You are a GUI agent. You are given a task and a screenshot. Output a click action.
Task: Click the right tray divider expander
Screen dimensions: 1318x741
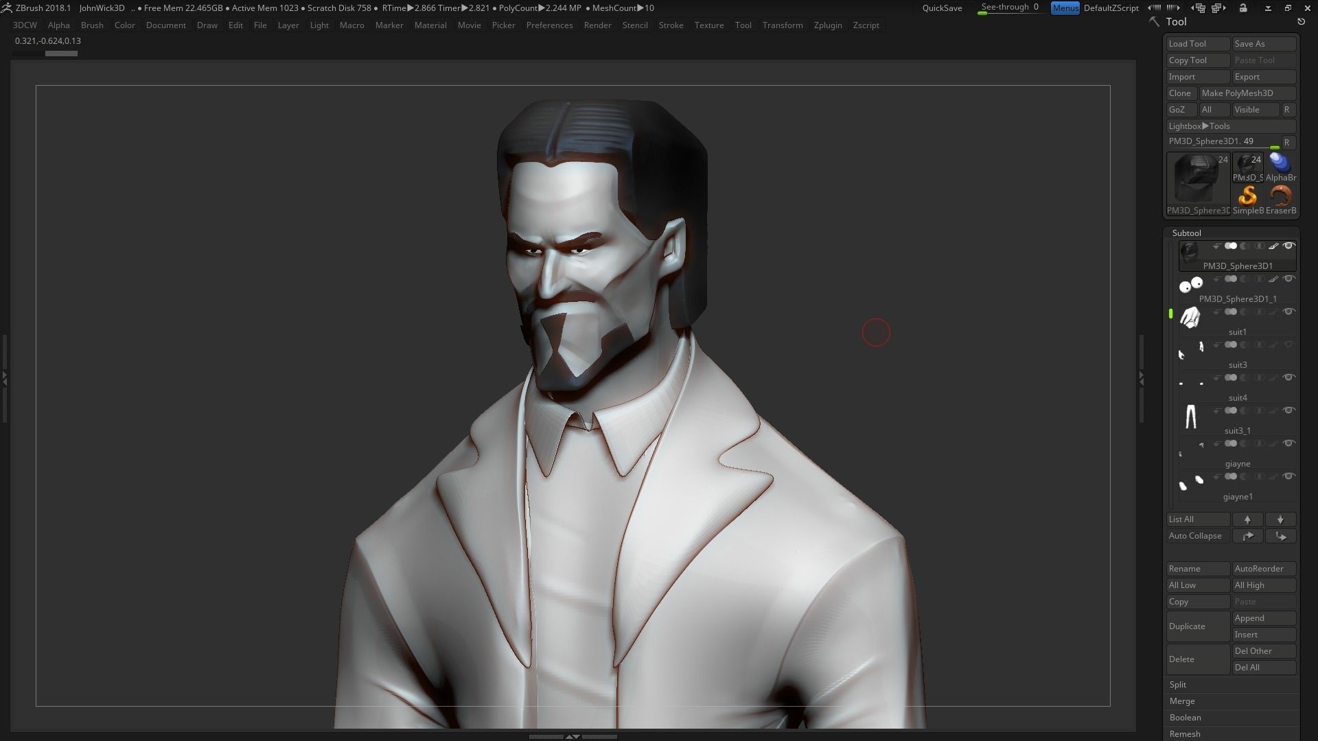[1142, 377]
